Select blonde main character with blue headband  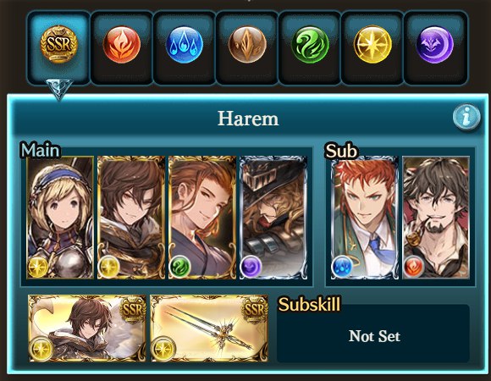coord(60,218)
